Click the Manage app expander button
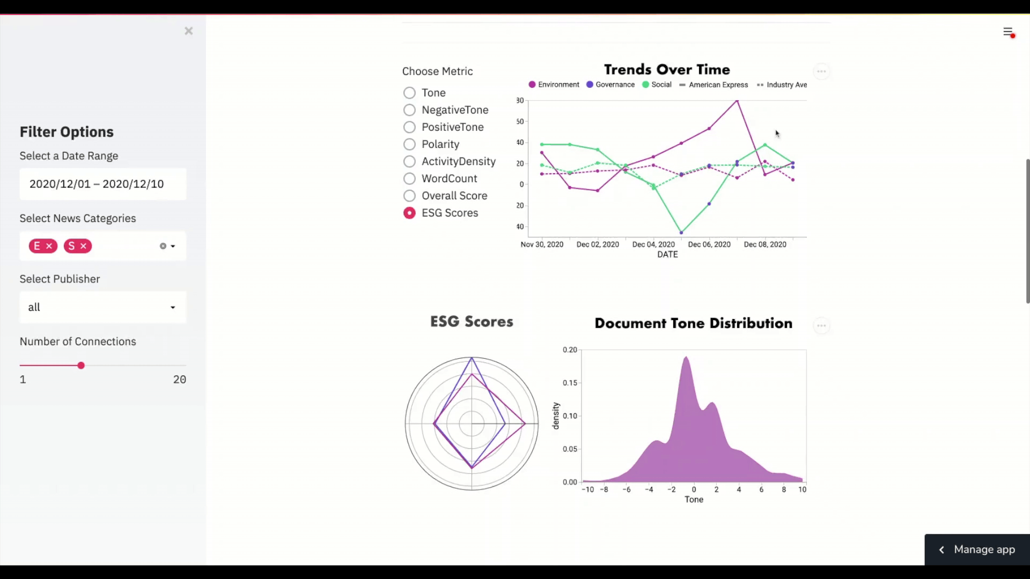The width and height of the screenshot is (1030, 579). 941,548
